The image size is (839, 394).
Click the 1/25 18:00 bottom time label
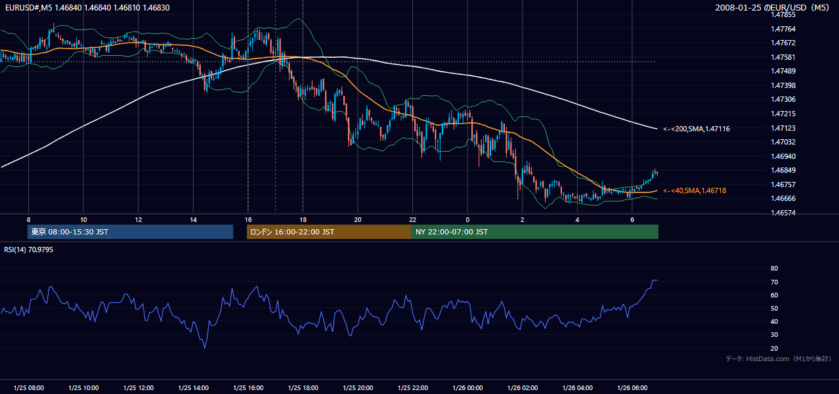[x=303, y=388]
